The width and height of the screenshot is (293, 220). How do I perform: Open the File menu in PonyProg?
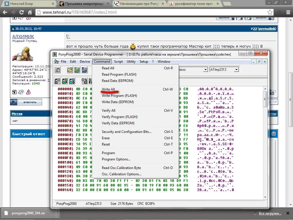(x=64, y=62)
